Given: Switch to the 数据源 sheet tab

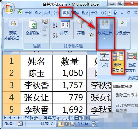Looking at the screenshot, I should (x=31, y=118).
